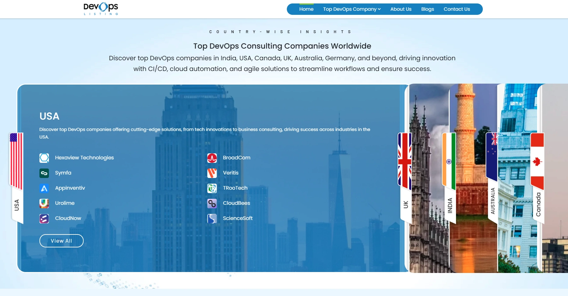Screen dimensions: 568x296
Task: Click the TRooTech logo icon
Action: [212, 188]
